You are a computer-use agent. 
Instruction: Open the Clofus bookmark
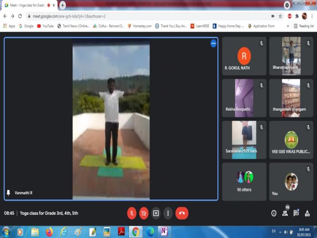tap(109, 26)
